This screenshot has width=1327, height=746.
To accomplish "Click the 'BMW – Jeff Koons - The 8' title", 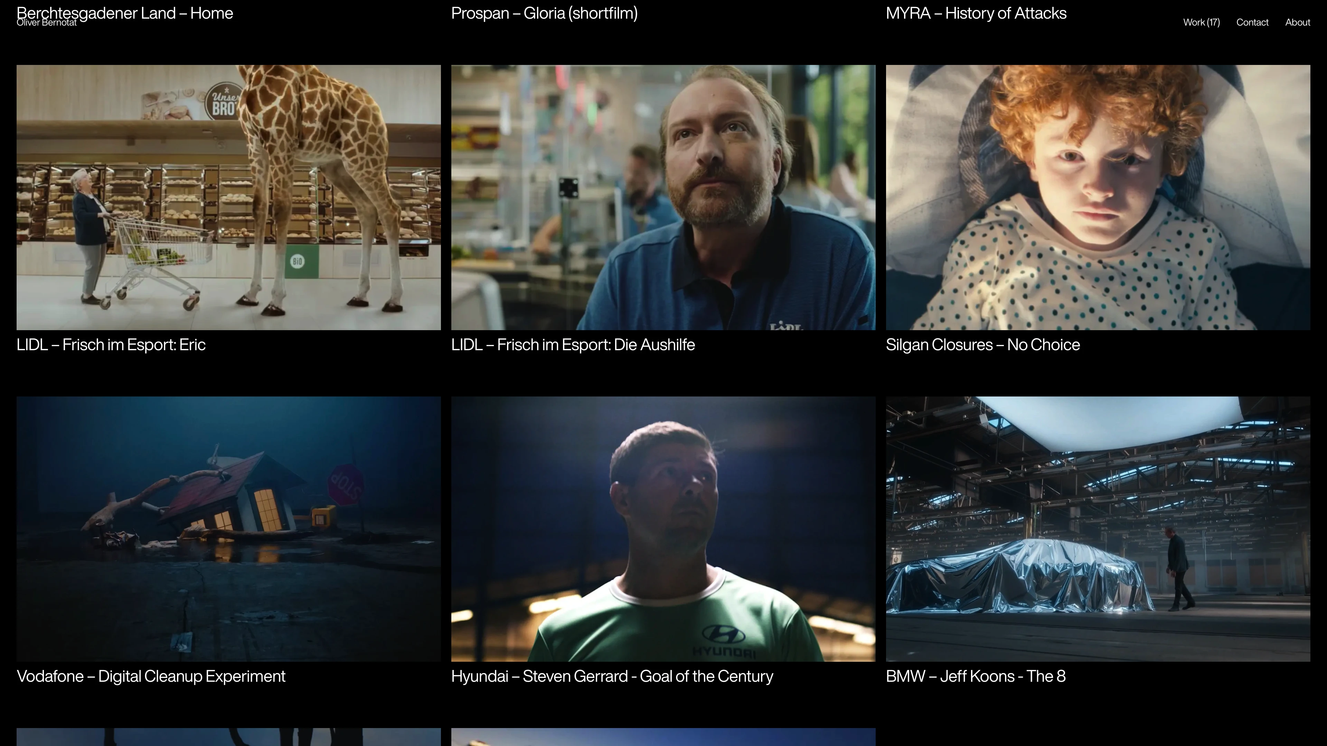I will [975, 676].
